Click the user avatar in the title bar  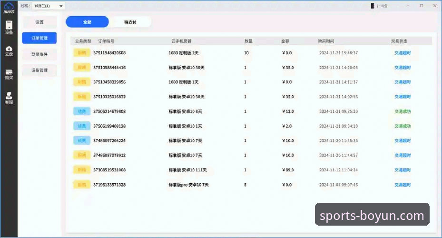click(x=373, y=6)
